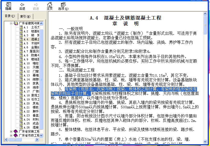Click the content pane scroll-down arrow
The width and height of the screenshot is (210, 146).
coord(205,141)
